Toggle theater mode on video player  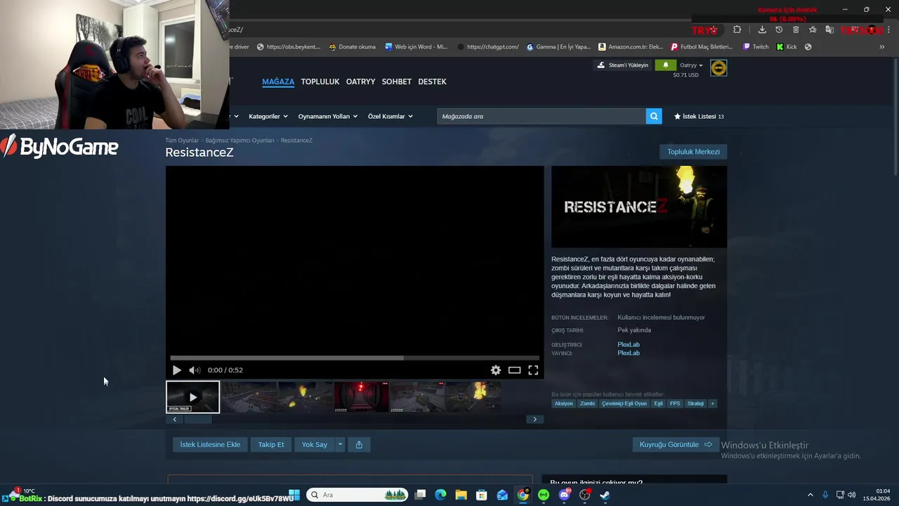tap(515, 370)
